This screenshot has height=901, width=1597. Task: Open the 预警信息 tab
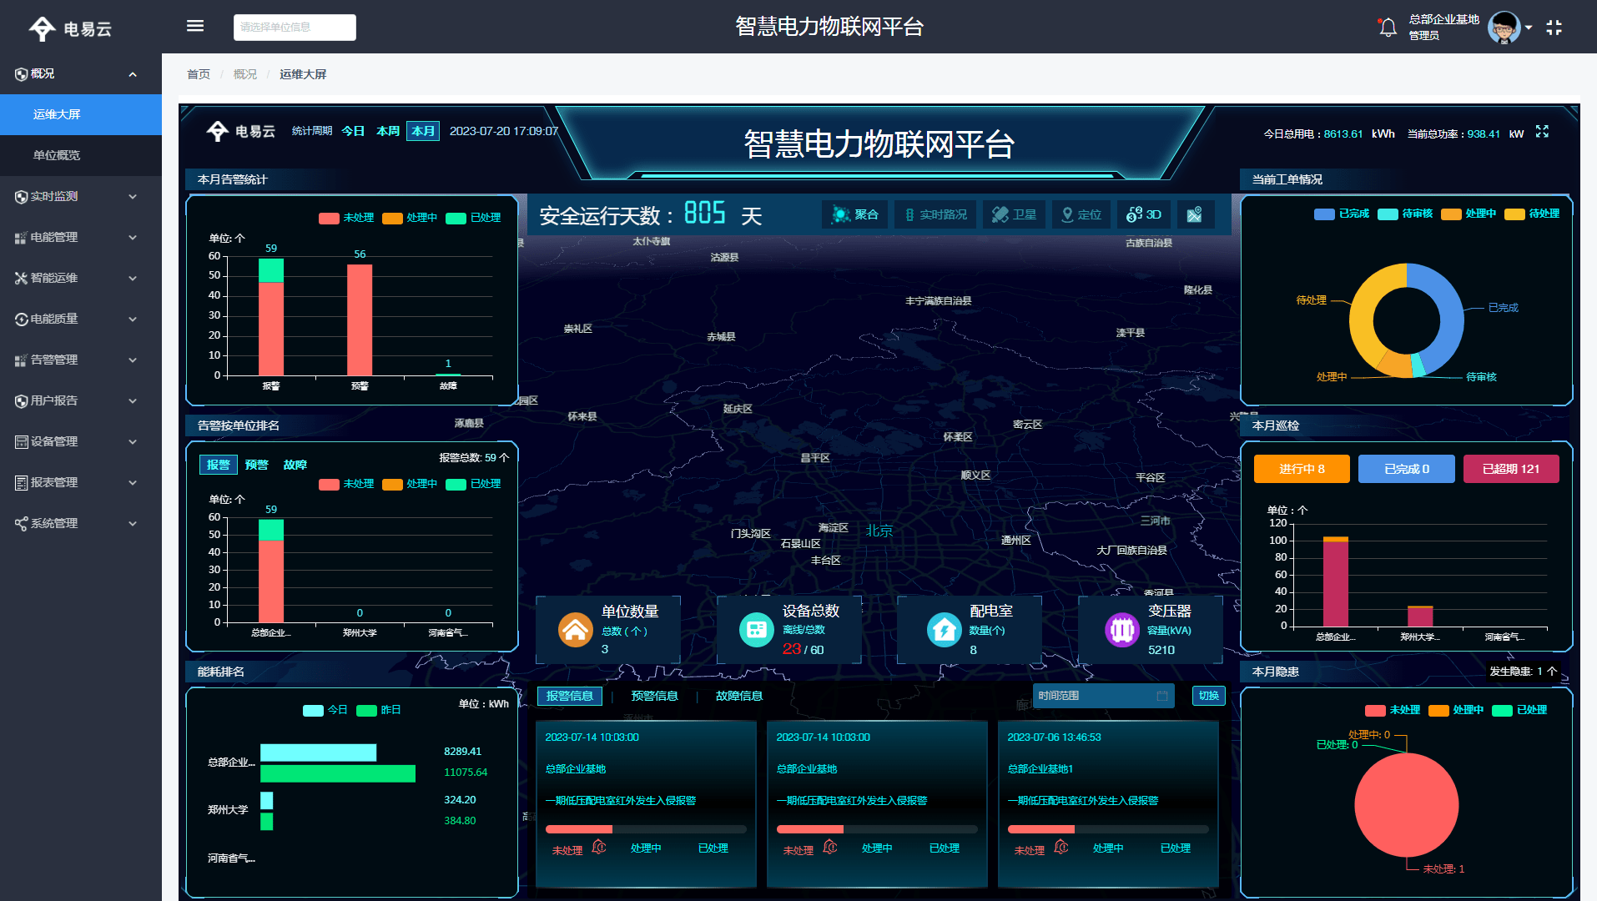coord(656,696)
